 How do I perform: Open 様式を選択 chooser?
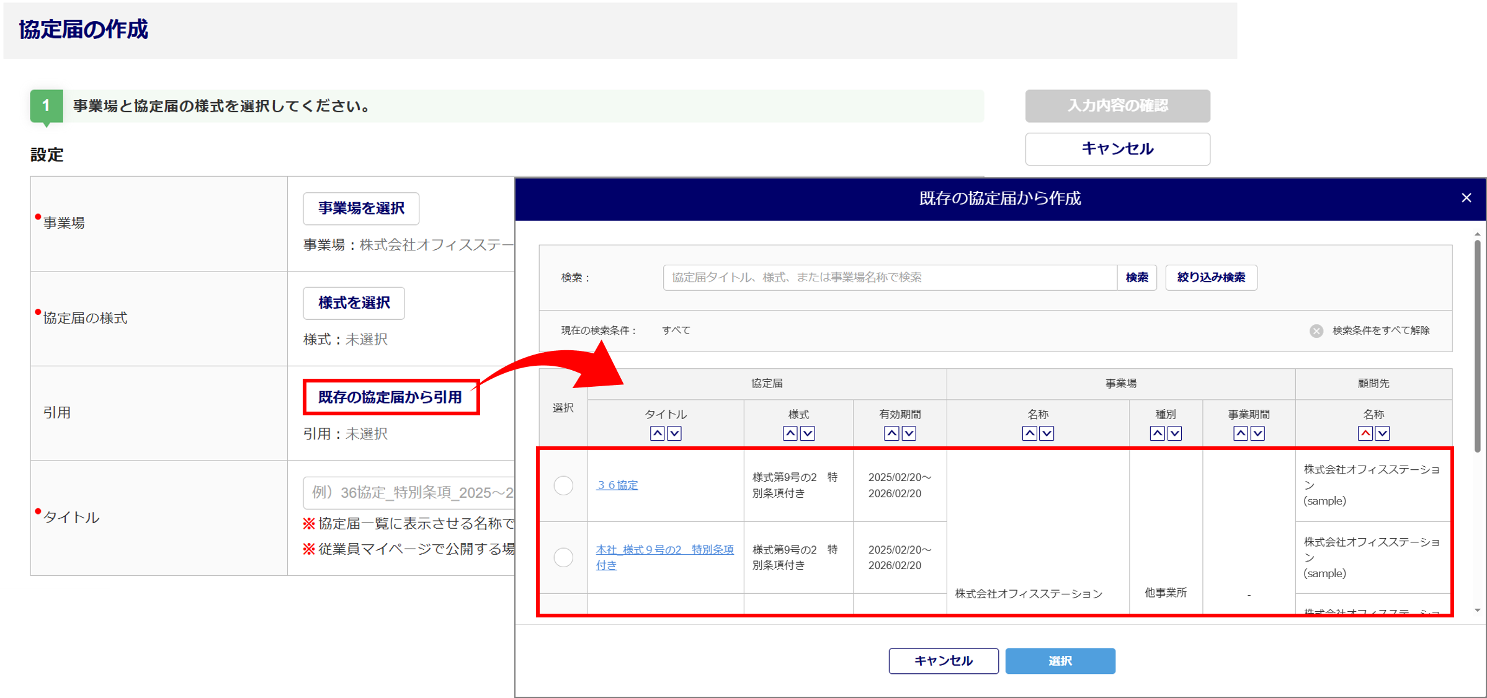[354, 303]
